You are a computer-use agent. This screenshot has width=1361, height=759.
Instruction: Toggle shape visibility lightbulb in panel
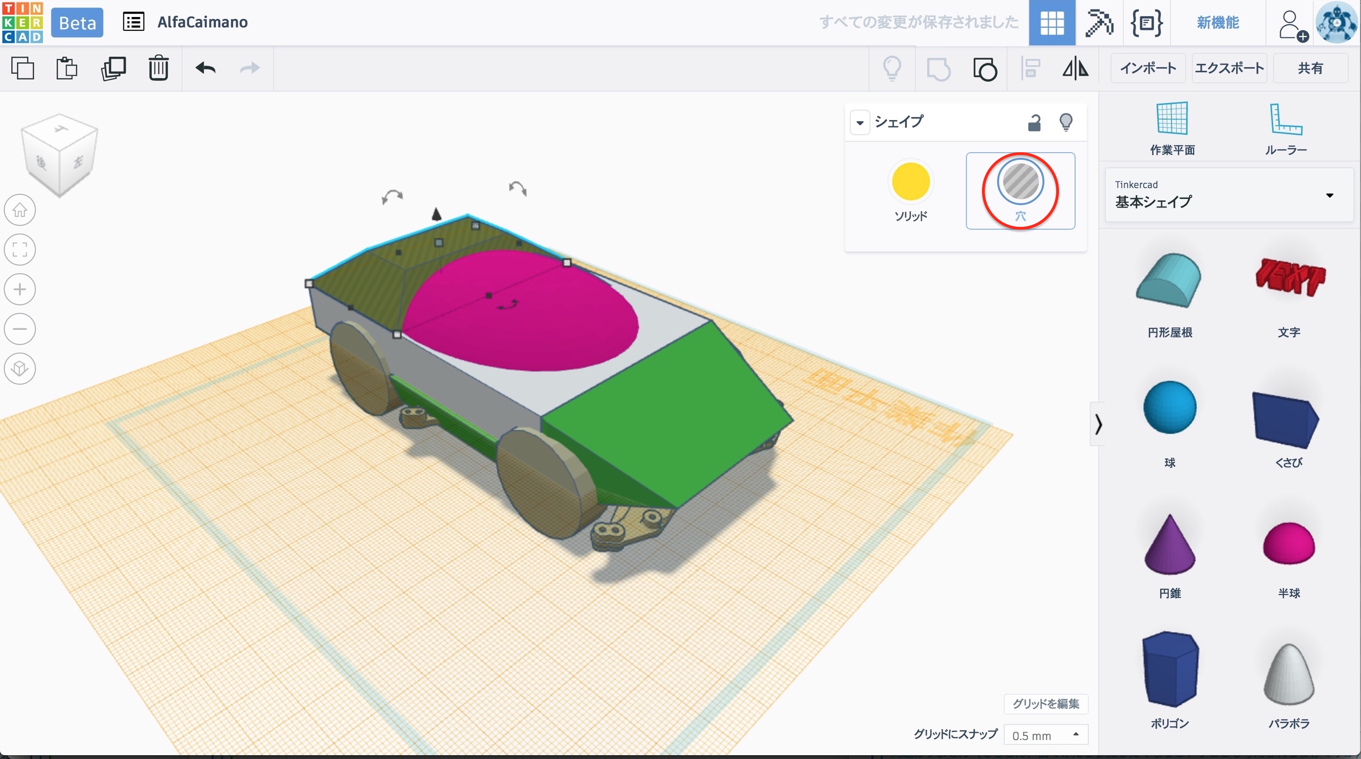(x=1066, y=122)
